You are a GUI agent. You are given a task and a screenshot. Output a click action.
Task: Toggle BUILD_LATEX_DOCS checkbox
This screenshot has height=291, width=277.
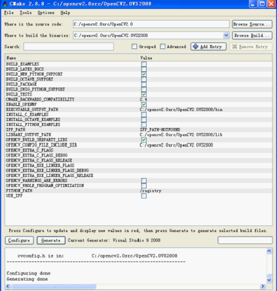click(144, 69)
